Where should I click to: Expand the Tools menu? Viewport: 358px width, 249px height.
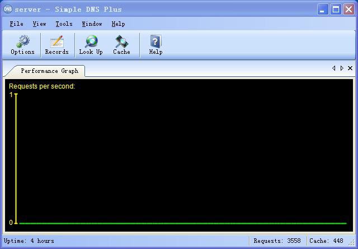pyautogui.click(x=64, y=24)
